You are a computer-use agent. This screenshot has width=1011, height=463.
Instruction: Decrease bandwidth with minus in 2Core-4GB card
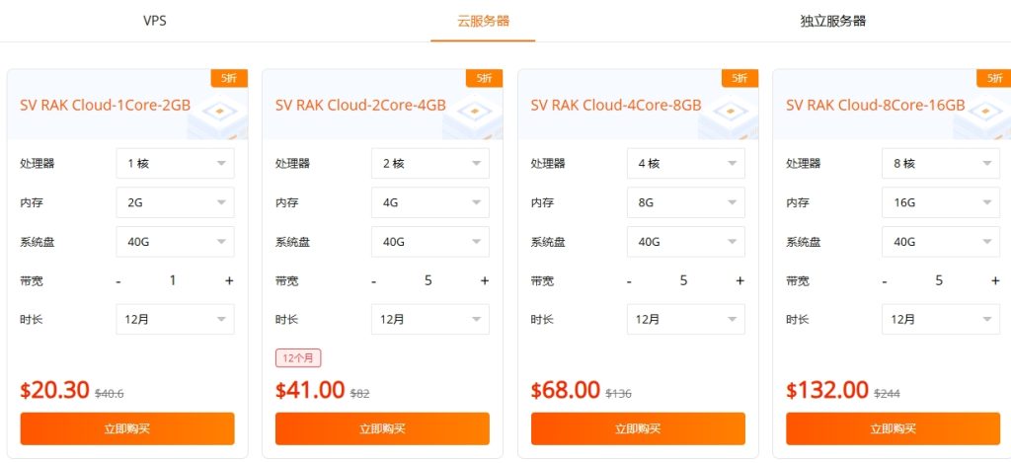(373, 280)
